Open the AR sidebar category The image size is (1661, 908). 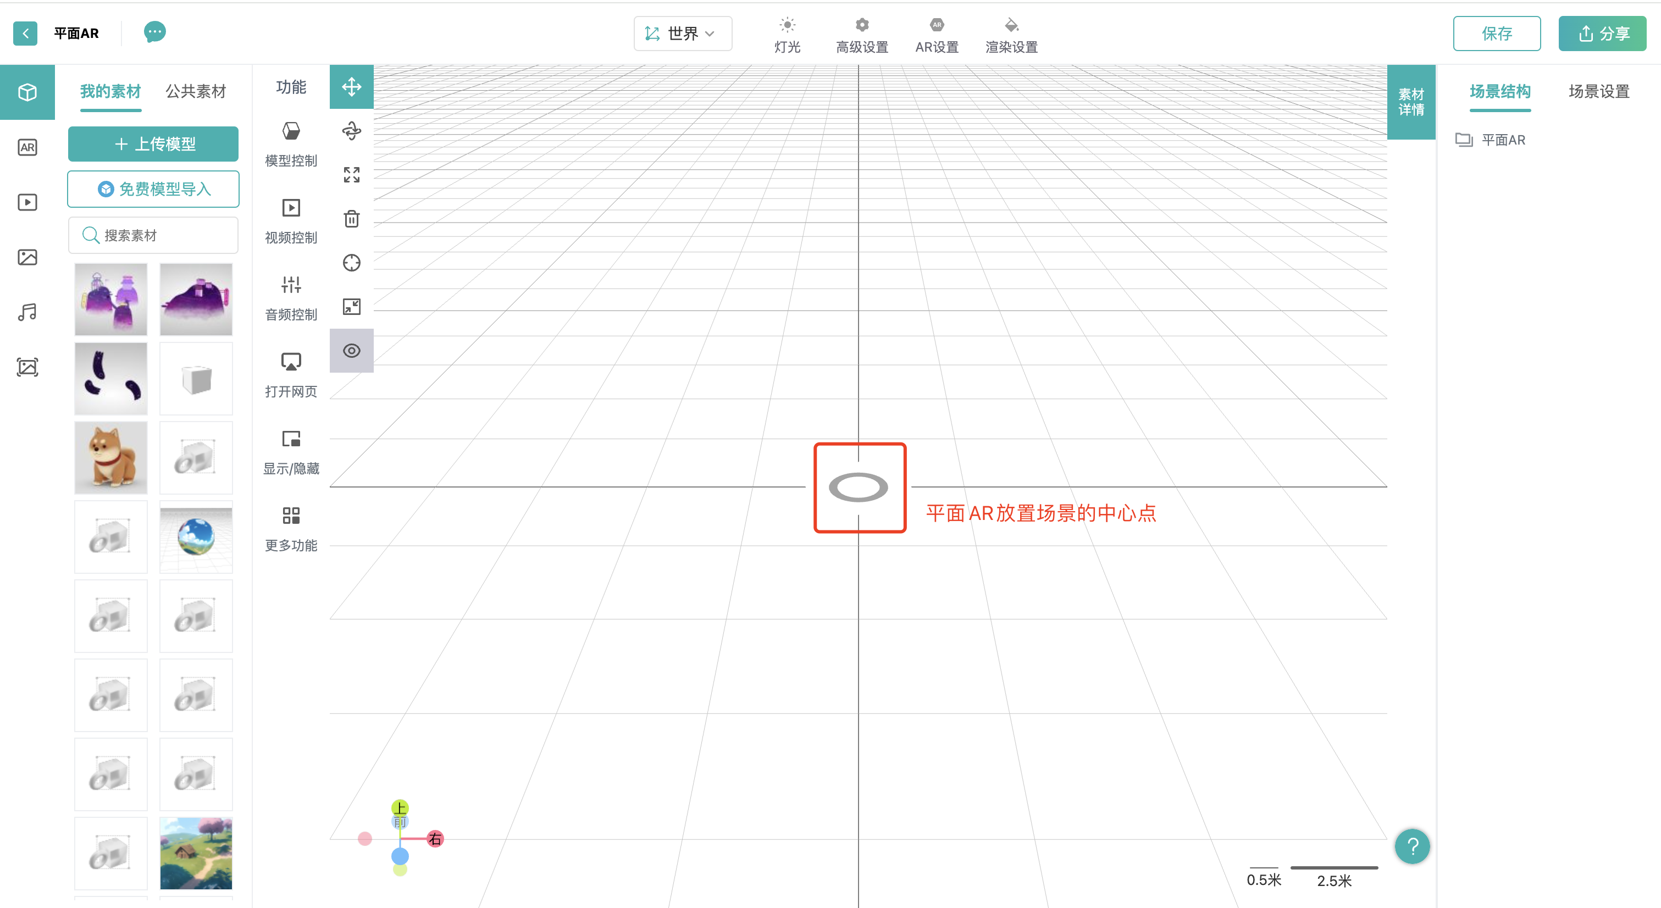pyautogui.click(x=27, y=148)
